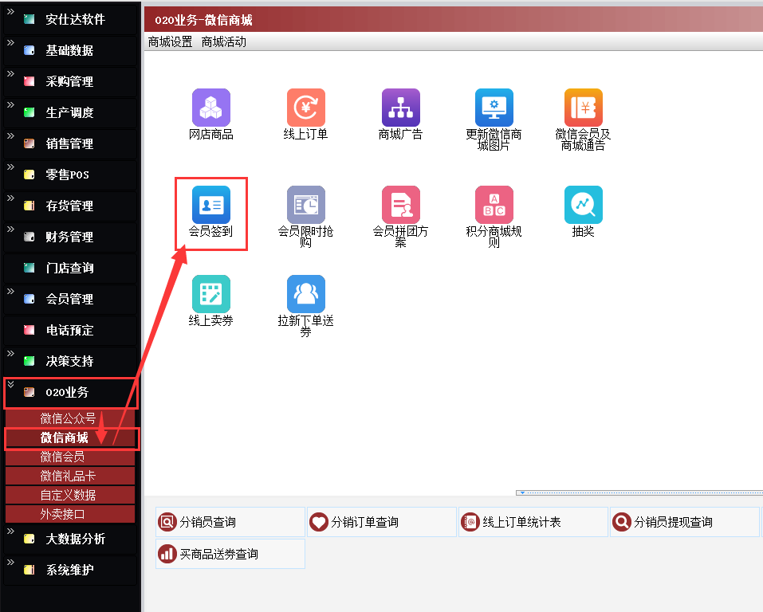
Task: Click the 采购管理 sidebar icon
Action: coord(29,81)
